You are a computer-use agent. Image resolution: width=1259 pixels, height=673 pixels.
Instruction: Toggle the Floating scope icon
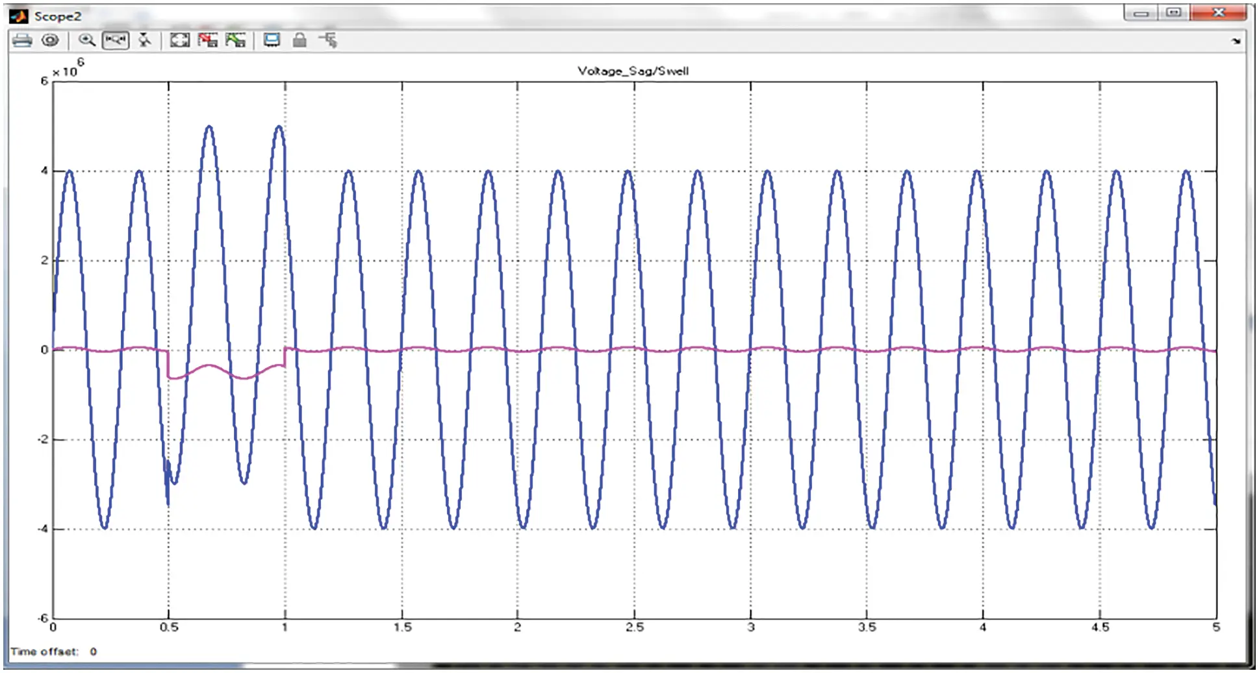click(x=272, y=40)
